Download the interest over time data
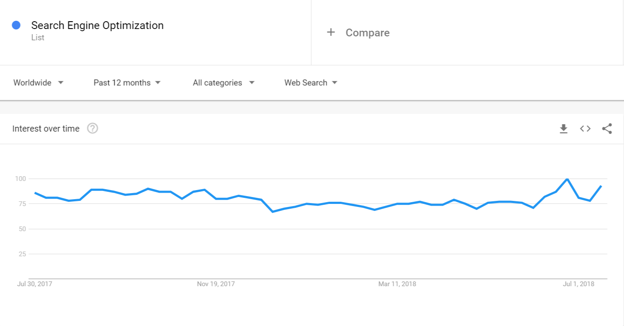 563,129
